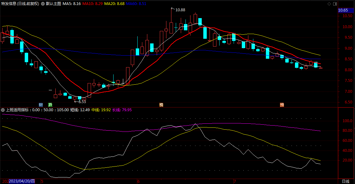355x184 pixels.
Task: Click the diamond marker icon at top right
Action: click(x=329, y=4)
